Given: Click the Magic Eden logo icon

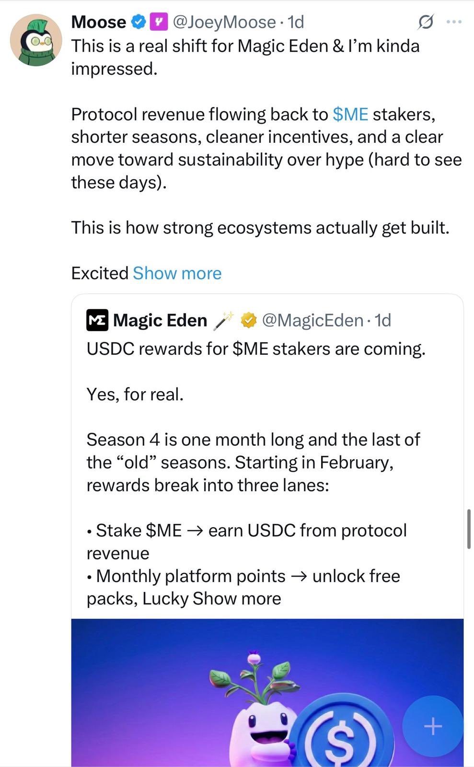Looking at the screenshot, I should pyautogui.click(x=97, y=320).
